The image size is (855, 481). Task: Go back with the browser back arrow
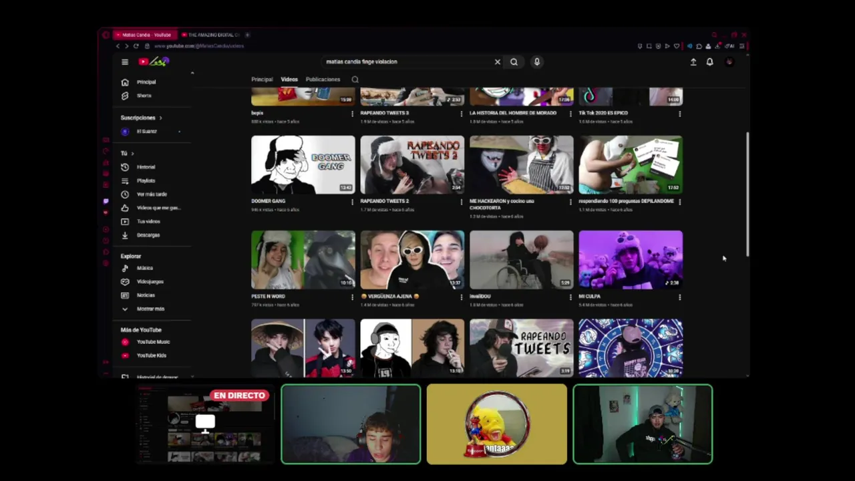pos(118,45)
